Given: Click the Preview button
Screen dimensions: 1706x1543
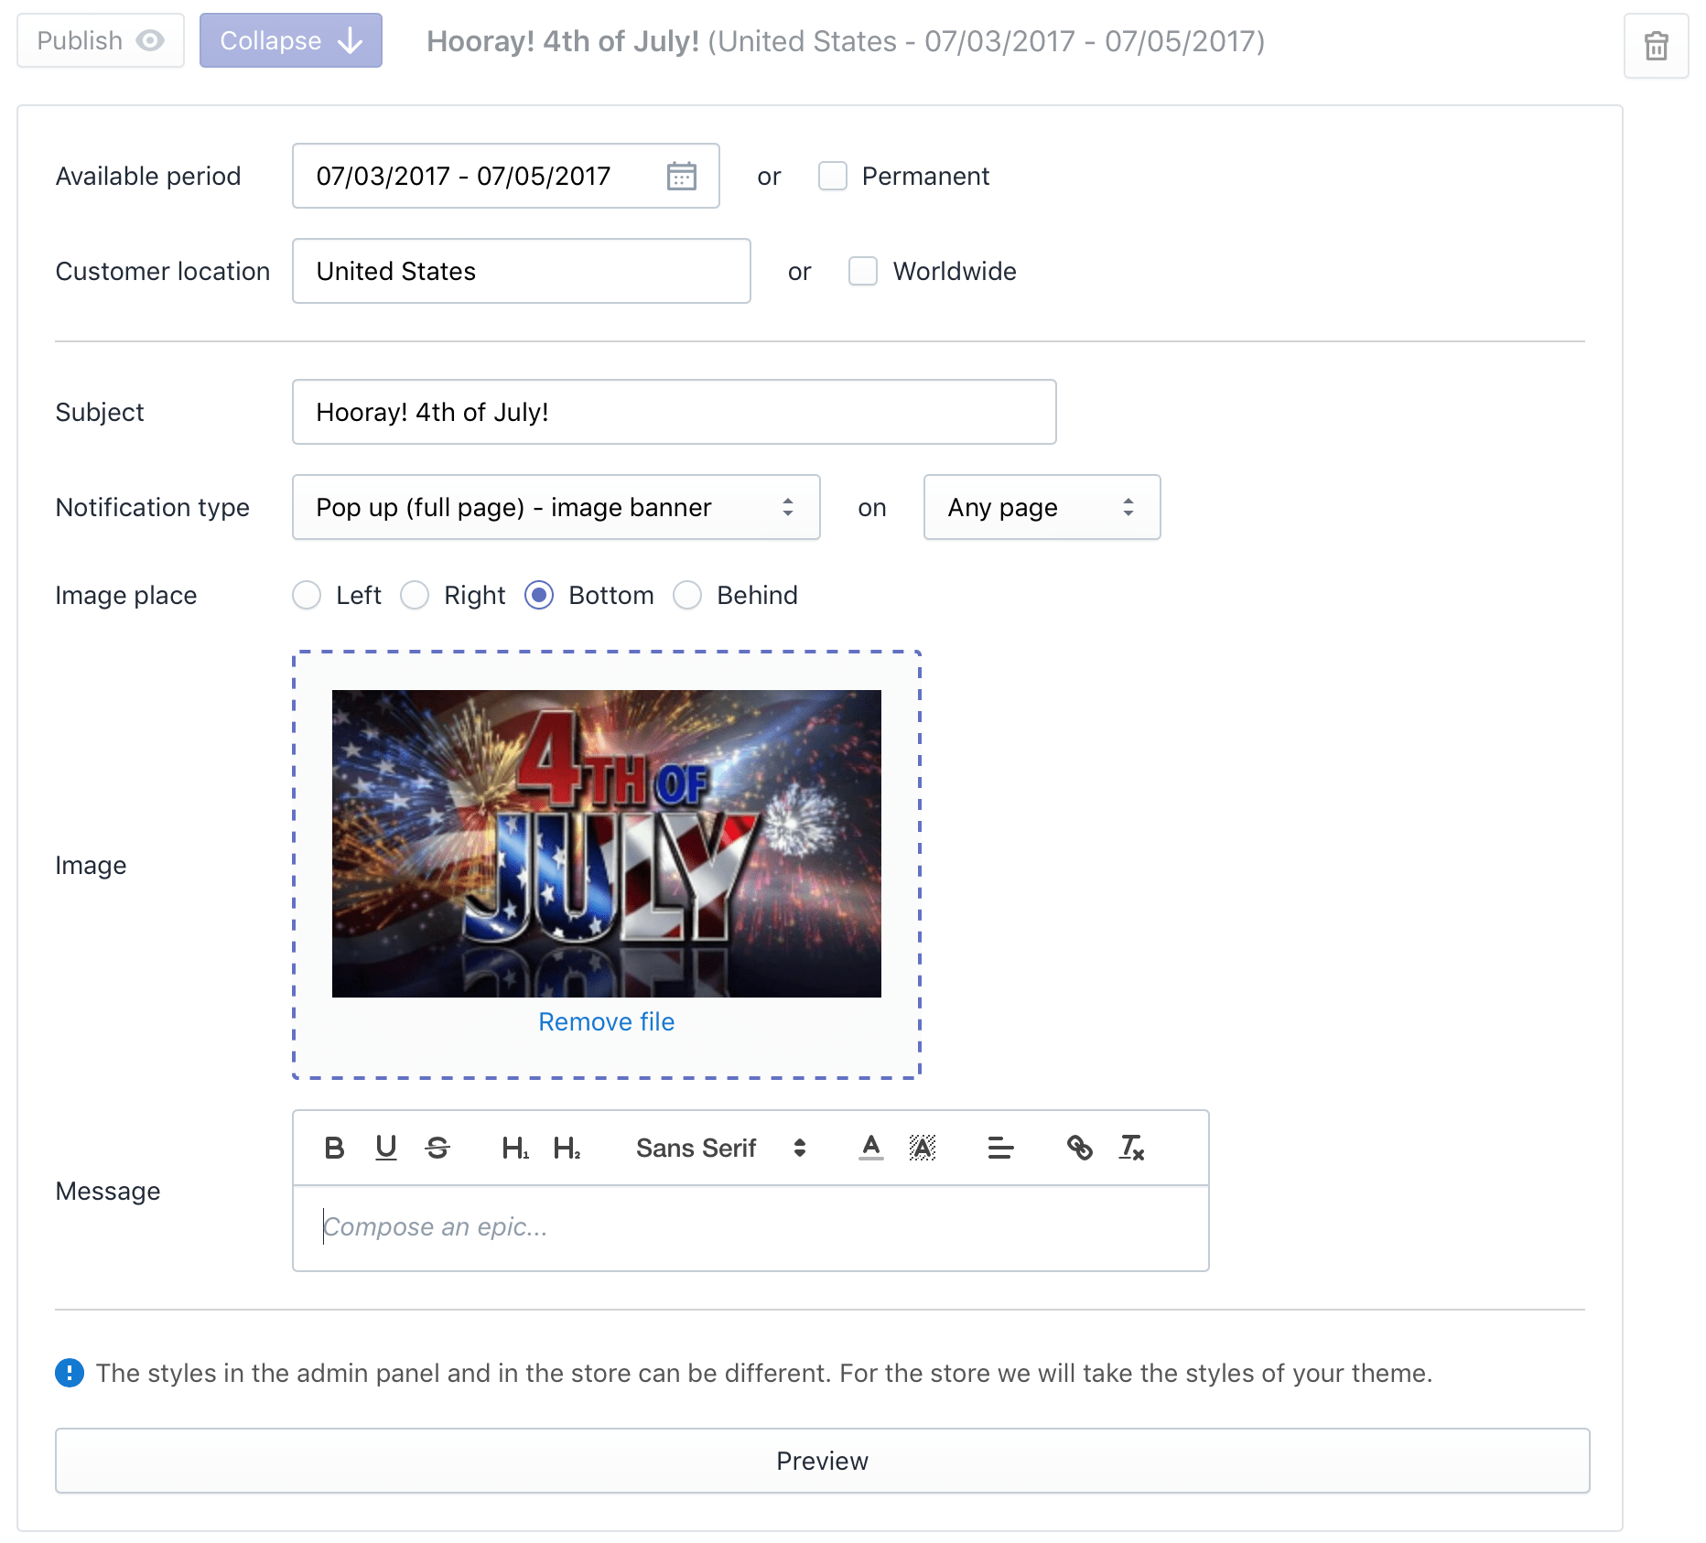Looking at the screenshot, I should coord(822,1461).
